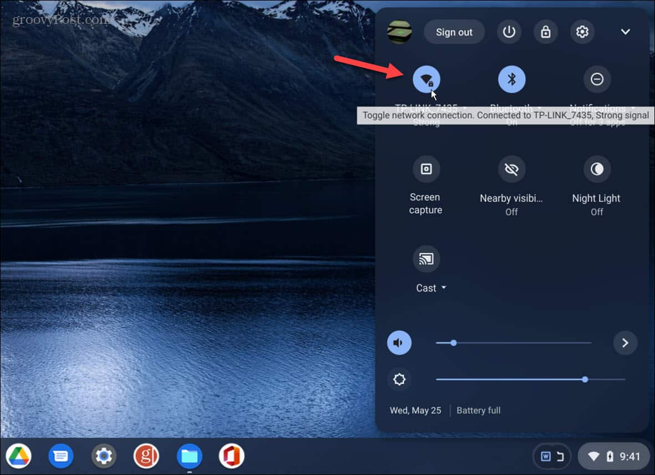Collapse the quick settings panel chevron

[625, 32]
